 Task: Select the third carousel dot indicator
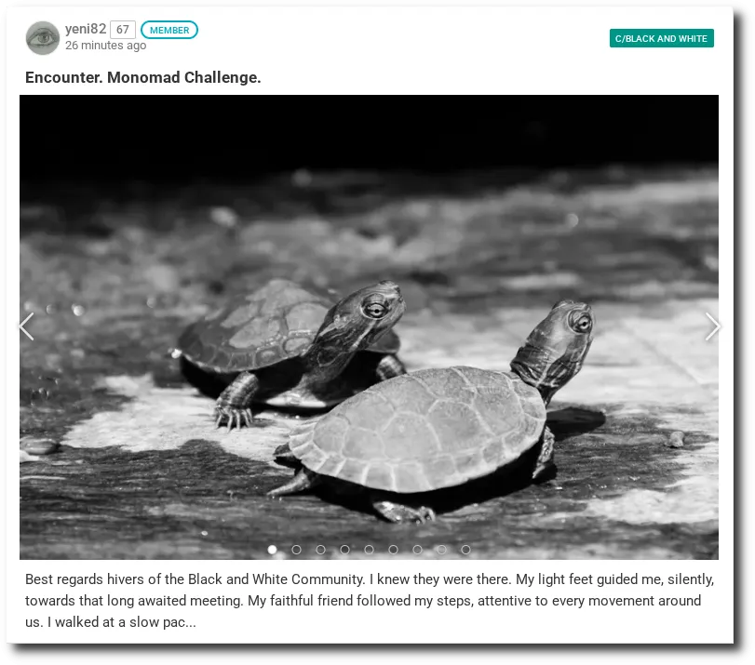coord(320,550)
